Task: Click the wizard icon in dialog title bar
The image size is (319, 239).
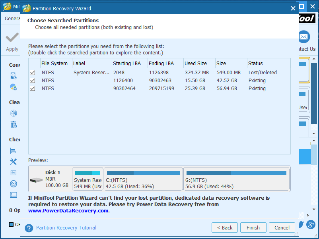Action: (26, 8)
